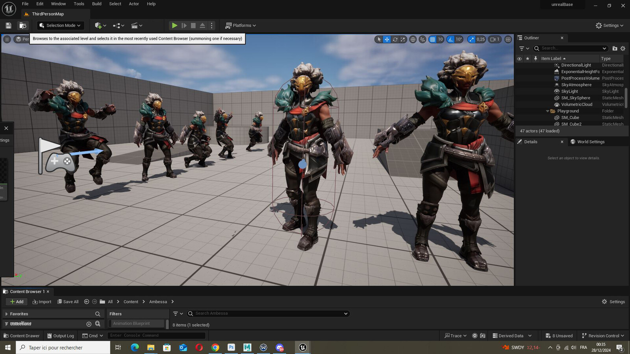Activate the Scale gizmo tool
The height and width of the screenshot is (354, 630).
point(403,39)
